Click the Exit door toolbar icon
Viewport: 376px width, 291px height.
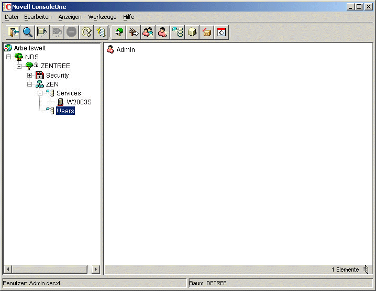point(13,32)
